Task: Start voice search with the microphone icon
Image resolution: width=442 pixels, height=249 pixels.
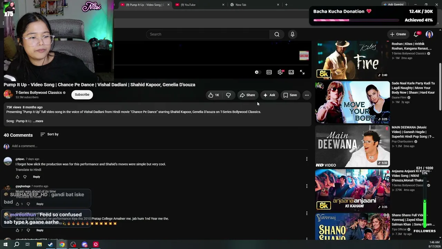Action: pos(292,34)
